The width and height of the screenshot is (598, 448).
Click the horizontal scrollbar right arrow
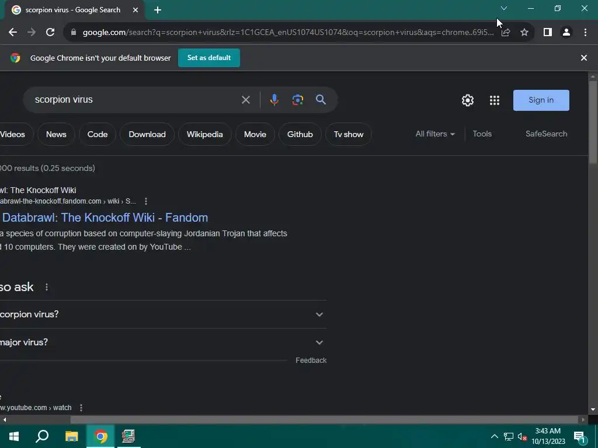pyautogui.click(x=583, y=419)
